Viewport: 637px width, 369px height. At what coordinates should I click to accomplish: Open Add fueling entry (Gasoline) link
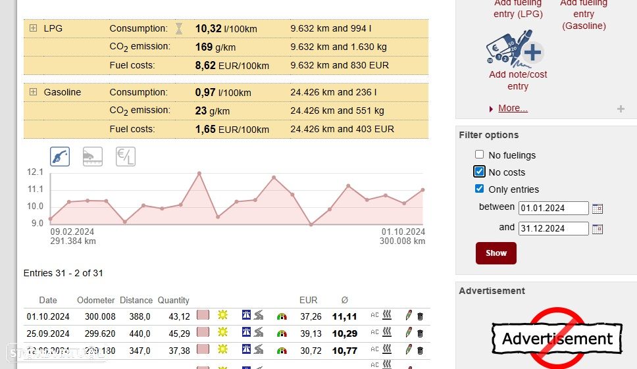point(584,14)
